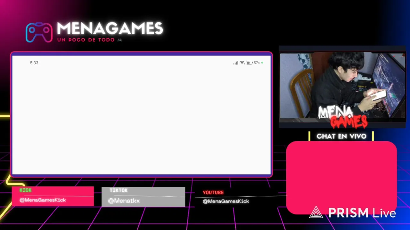Image resolution: width=410 pixels, height=230 pixels.
Task: Click the Mena Games webcam overlay logo
Action: [x=343, y=117]
